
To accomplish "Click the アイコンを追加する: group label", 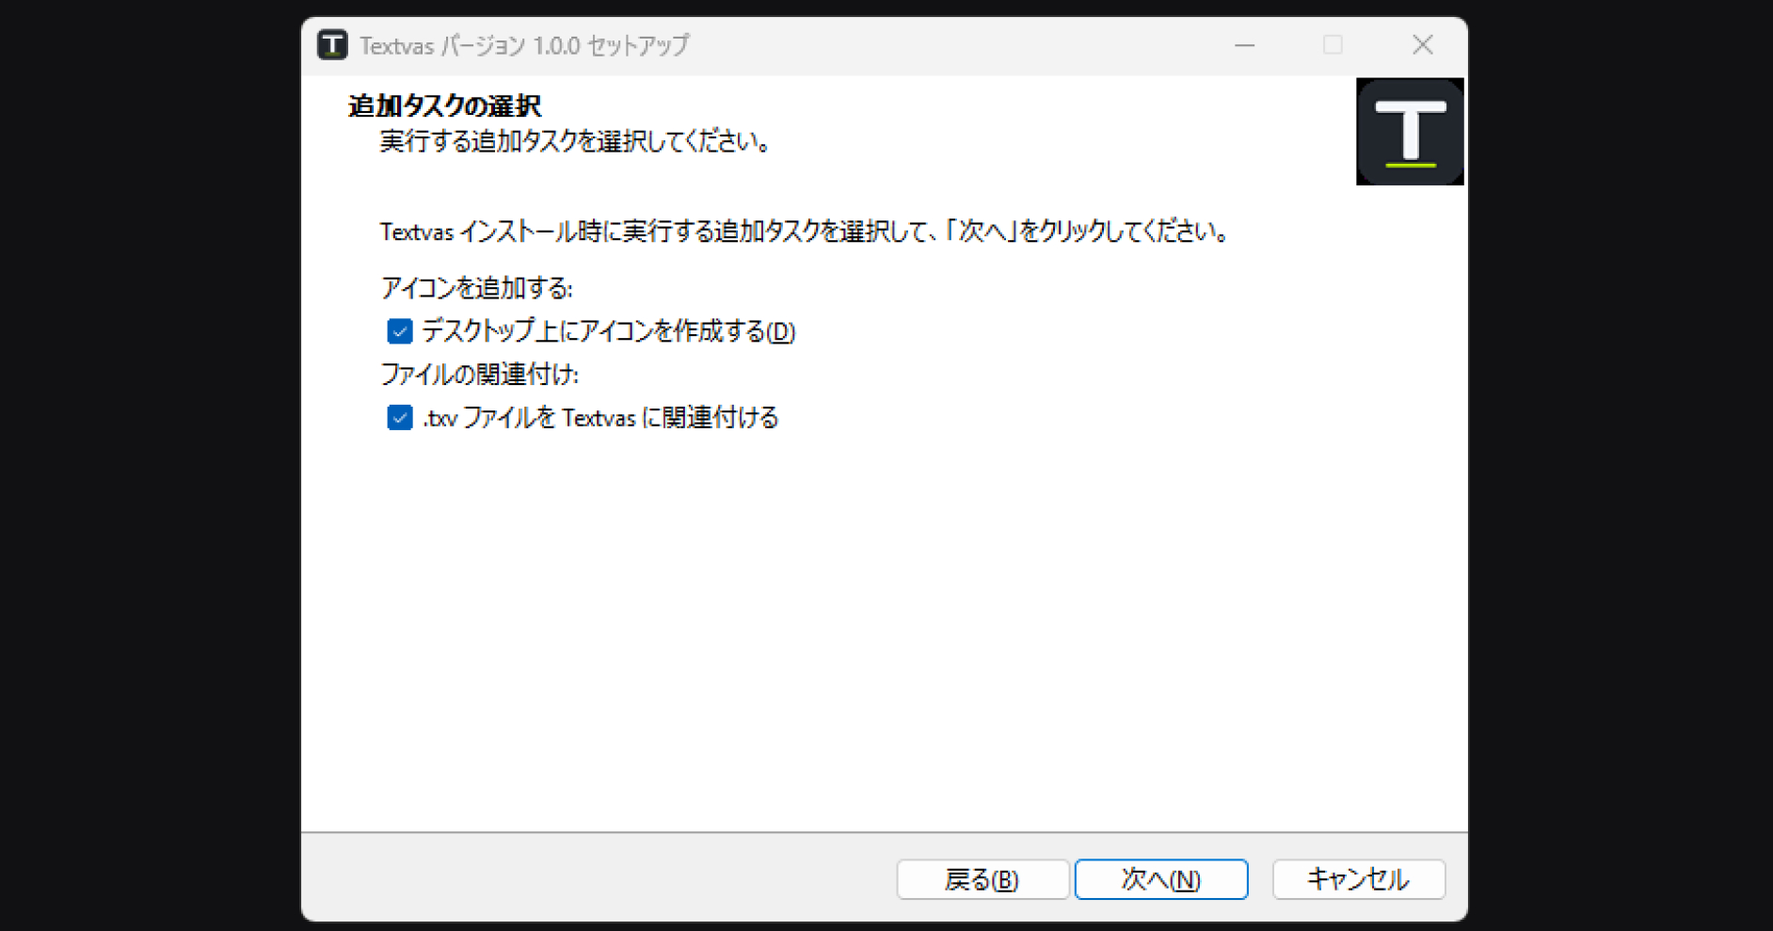I will tap(476, 288).
